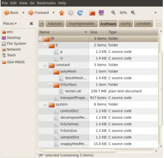Zoom in the file view
The height and width of the screenshot is (158, 164).
[133, 13]
